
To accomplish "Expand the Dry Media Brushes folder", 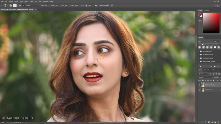I will pos(199,55).
